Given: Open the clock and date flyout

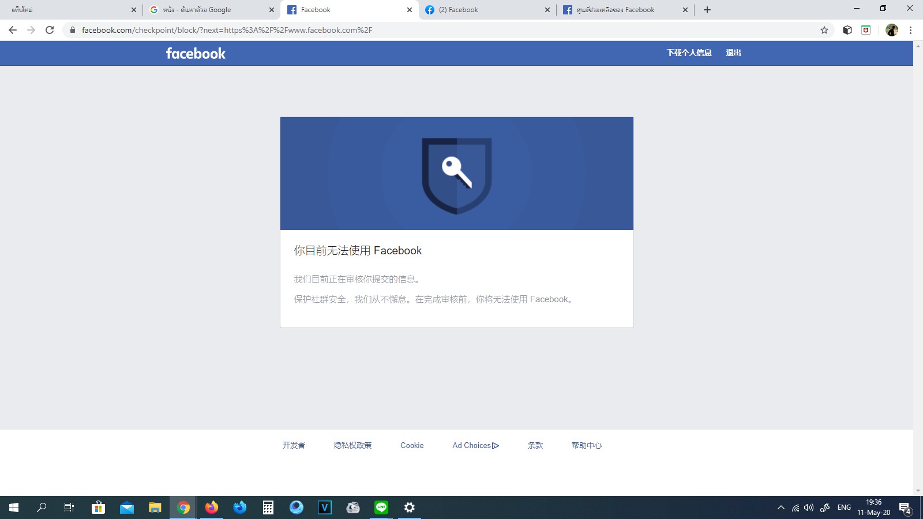Looking at the screenshot, I should pyautogui.click(x=873, y=507).
